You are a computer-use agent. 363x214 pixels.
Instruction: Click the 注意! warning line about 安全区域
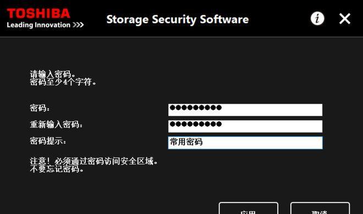[94, 161]
